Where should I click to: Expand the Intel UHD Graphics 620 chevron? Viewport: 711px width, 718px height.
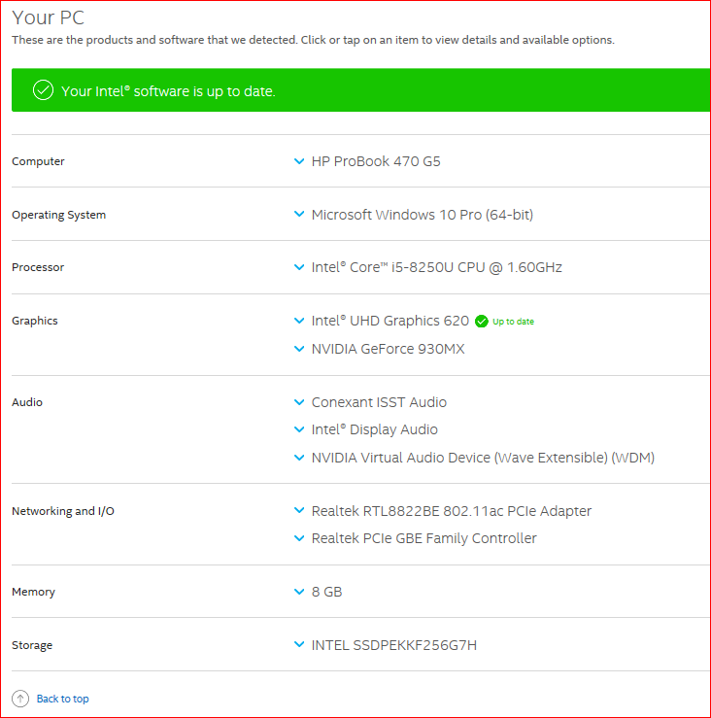click(x=299, y=321)
